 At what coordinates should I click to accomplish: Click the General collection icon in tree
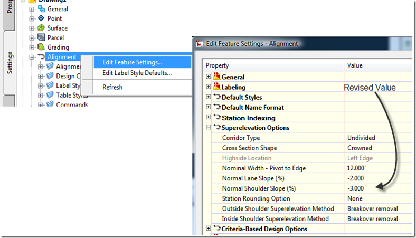click(x=41, y=9)
